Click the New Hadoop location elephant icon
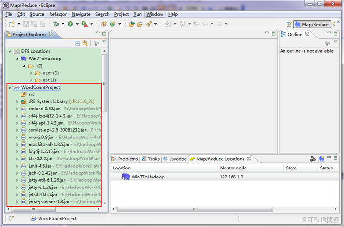The image size is (344, 227). tap(321, 158)
